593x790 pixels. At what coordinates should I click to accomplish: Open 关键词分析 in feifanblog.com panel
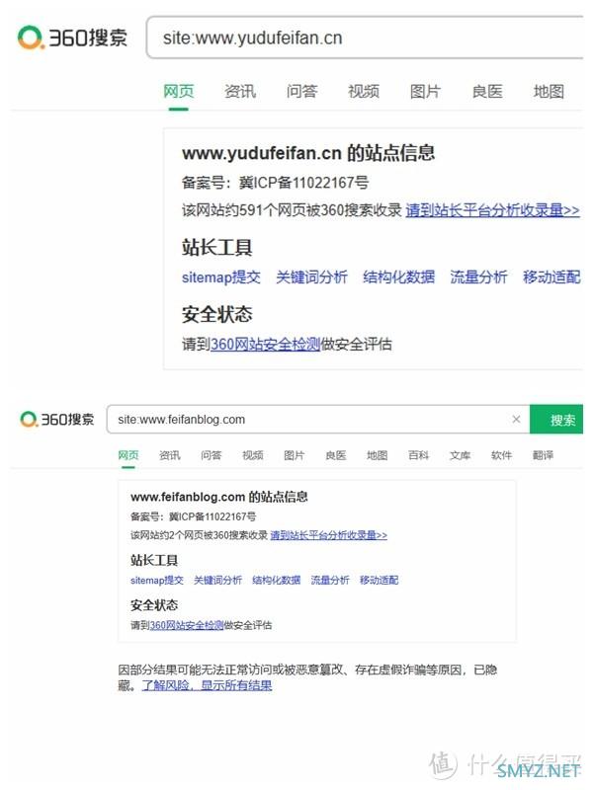(x=217, y=581)
